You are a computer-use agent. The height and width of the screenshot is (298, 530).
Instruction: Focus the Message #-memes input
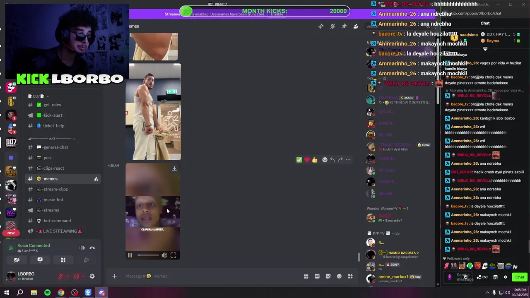211,276
